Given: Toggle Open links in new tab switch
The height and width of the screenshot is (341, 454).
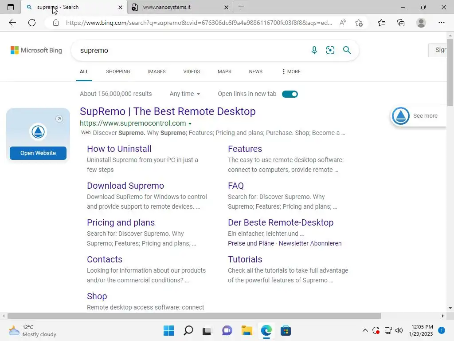Looking at the screenshot, I should [x=290, y=94].
